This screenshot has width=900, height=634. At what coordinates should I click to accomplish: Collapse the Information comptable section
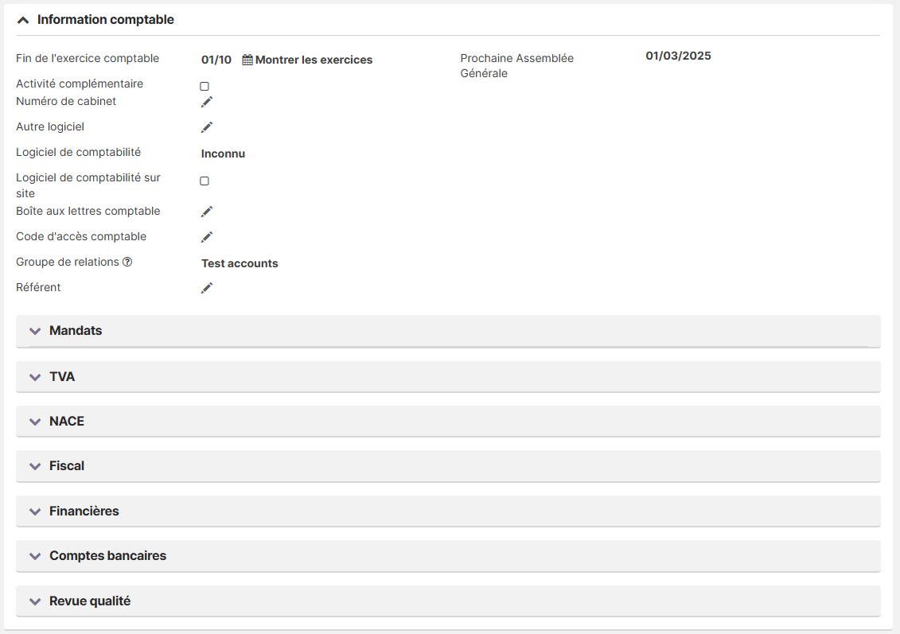pos(24,20)
